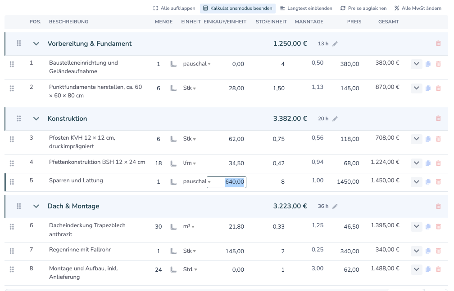Image resolution: width=454 pixels, height=291 pixels.
Task: Grab drag handle of Sparren und Lattung
Action: pyautogui.click(x=12, y=181)
